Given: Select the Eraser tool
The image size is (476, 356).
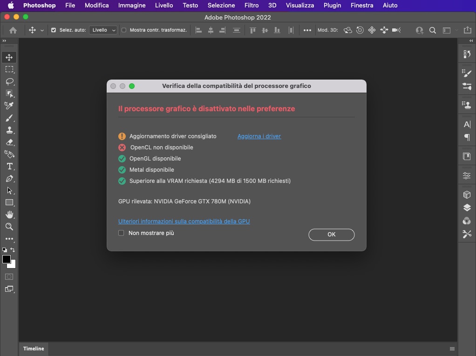Looking at the screenshot, I should [9, 142].
